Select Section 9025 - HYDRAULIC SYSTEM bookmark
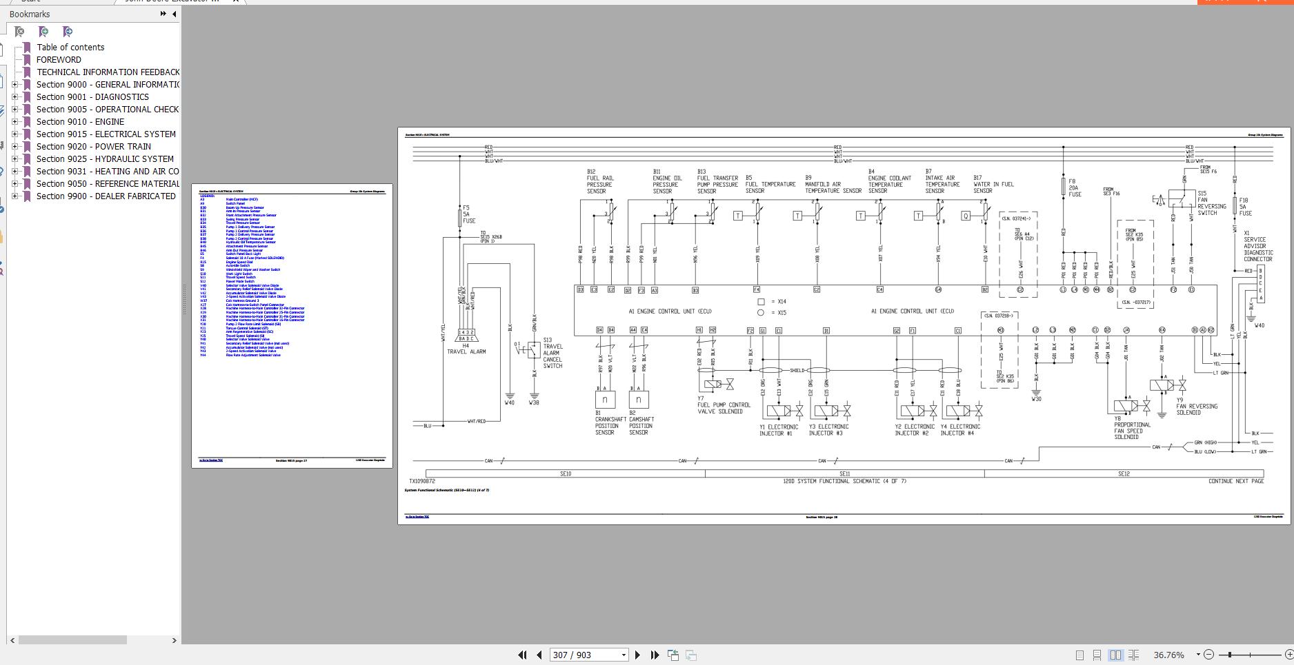The image size is (1294, 665). point(105,159)
